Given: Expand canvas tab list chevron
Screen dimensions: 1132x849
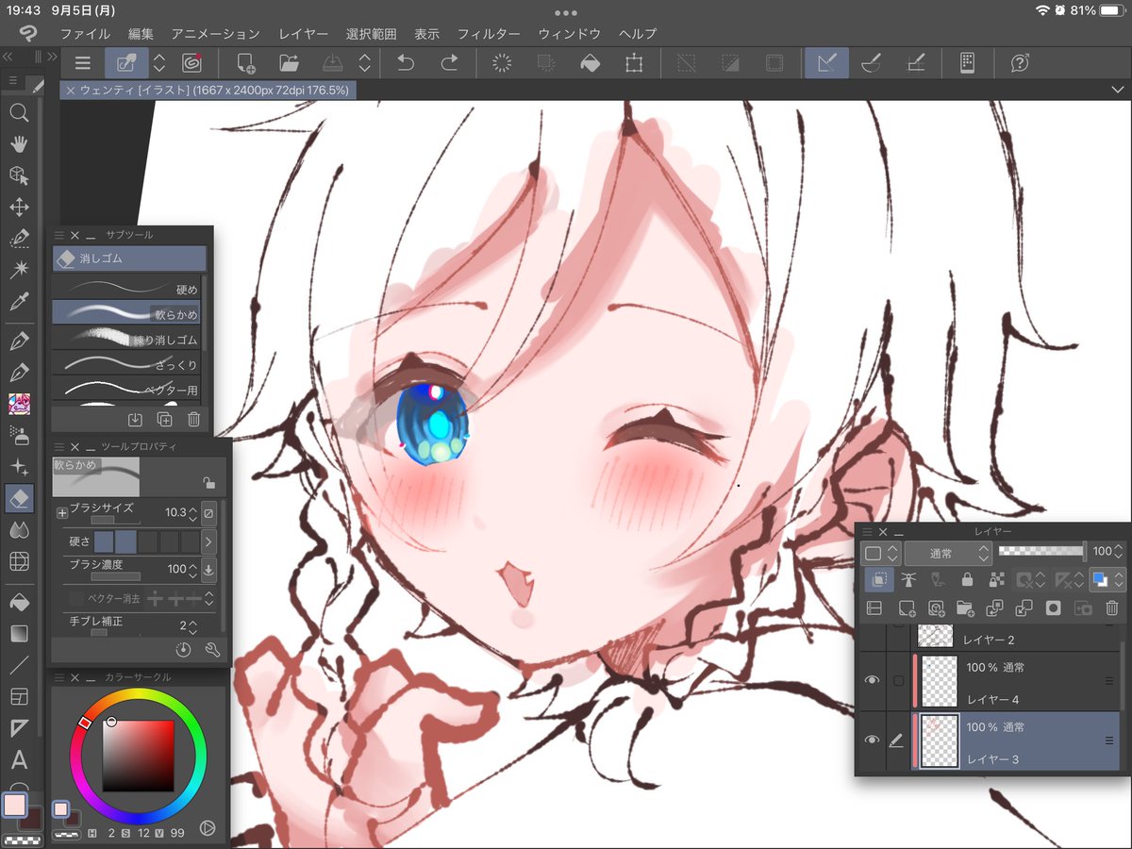Looking at the screenshot, I should (x=1118, y=89).
